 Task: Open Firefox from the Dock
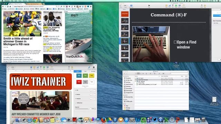click(104, 120)
